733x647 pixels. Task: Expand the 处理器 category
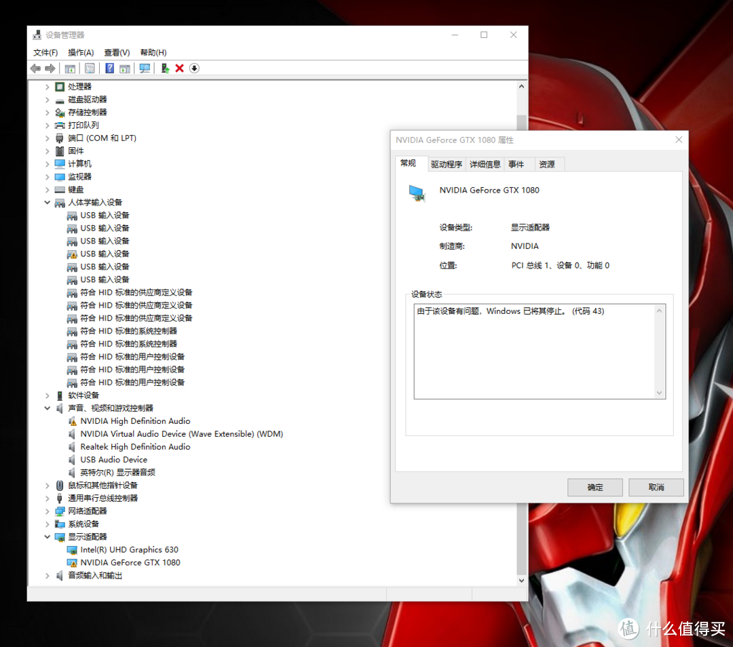pyautogui.click(x=48, y=87)
